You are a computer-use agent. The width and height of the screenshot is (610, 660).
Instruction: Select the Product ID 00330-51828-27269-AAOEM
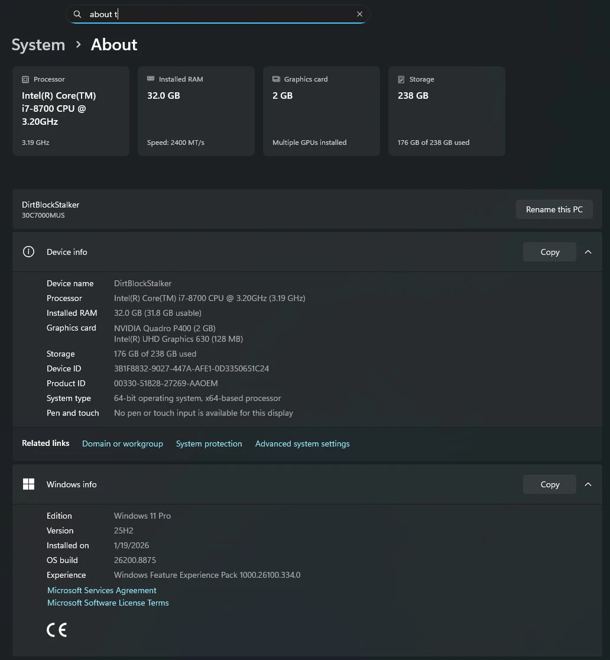(166, 383)
